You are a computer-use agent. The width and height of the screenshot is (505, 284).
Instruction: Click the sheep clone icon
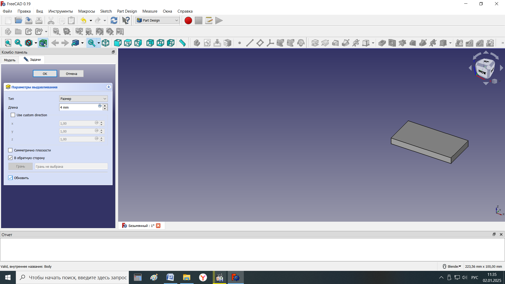301,43
